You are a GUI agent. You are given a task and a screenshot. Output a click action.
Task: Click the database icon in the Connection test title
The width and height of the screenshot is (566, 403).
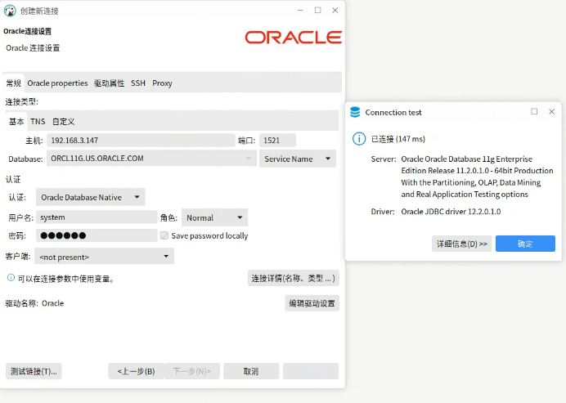(x=355, y=112)
